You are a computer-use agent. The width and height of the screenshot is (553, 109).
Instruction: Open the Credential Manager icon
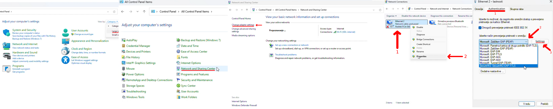click(x=124, y=46)
